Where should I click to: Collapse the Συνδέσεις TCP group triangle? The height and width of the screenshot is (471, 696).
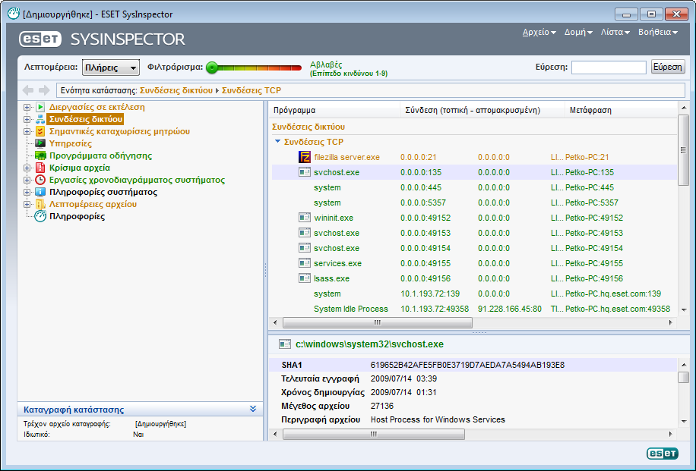277,142
